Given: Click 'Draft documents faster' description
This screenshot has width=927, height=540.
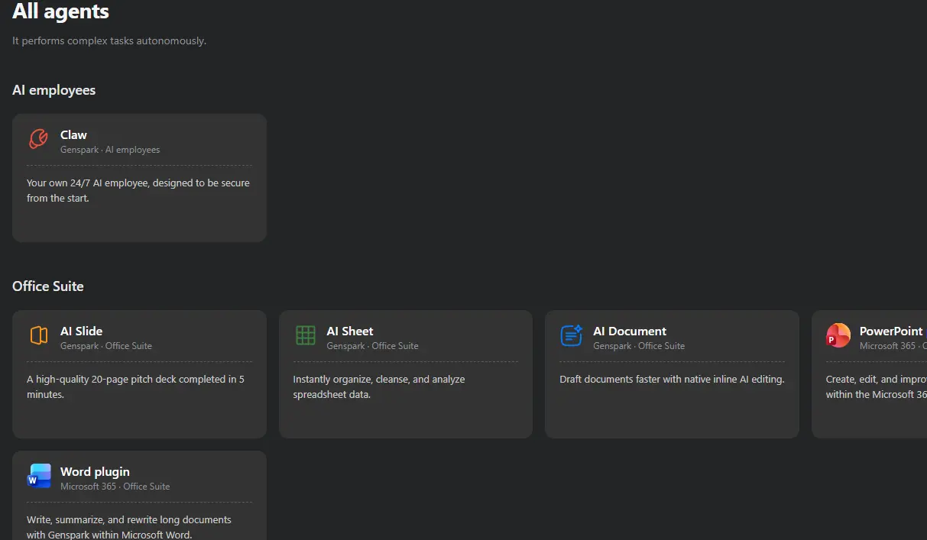Looking at the screenshot, I should click(x=672, y=380).
